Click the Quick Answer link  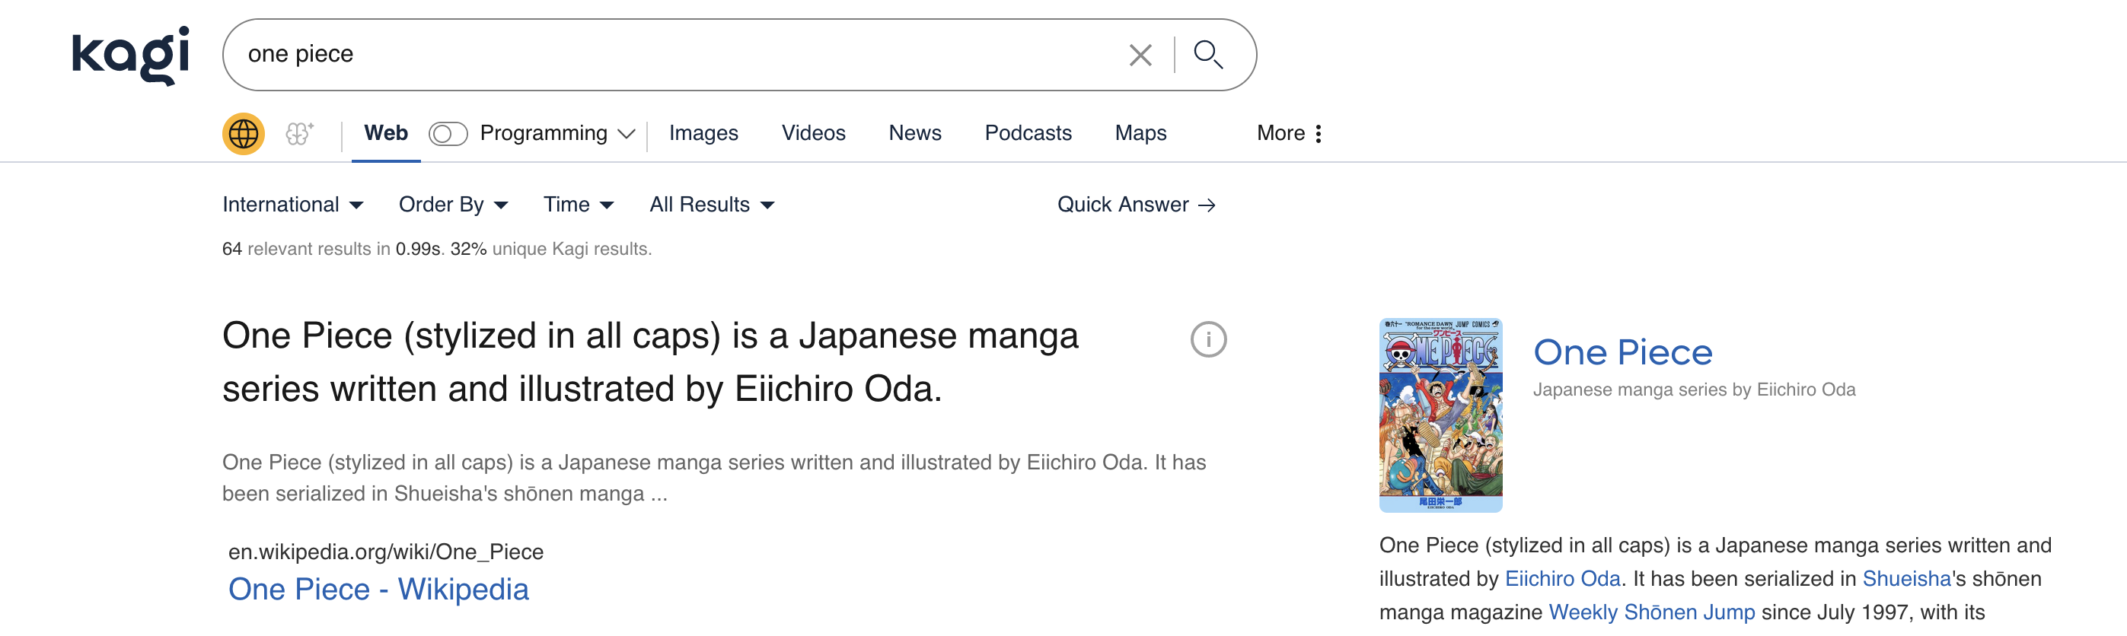[x=1135, y=205]
